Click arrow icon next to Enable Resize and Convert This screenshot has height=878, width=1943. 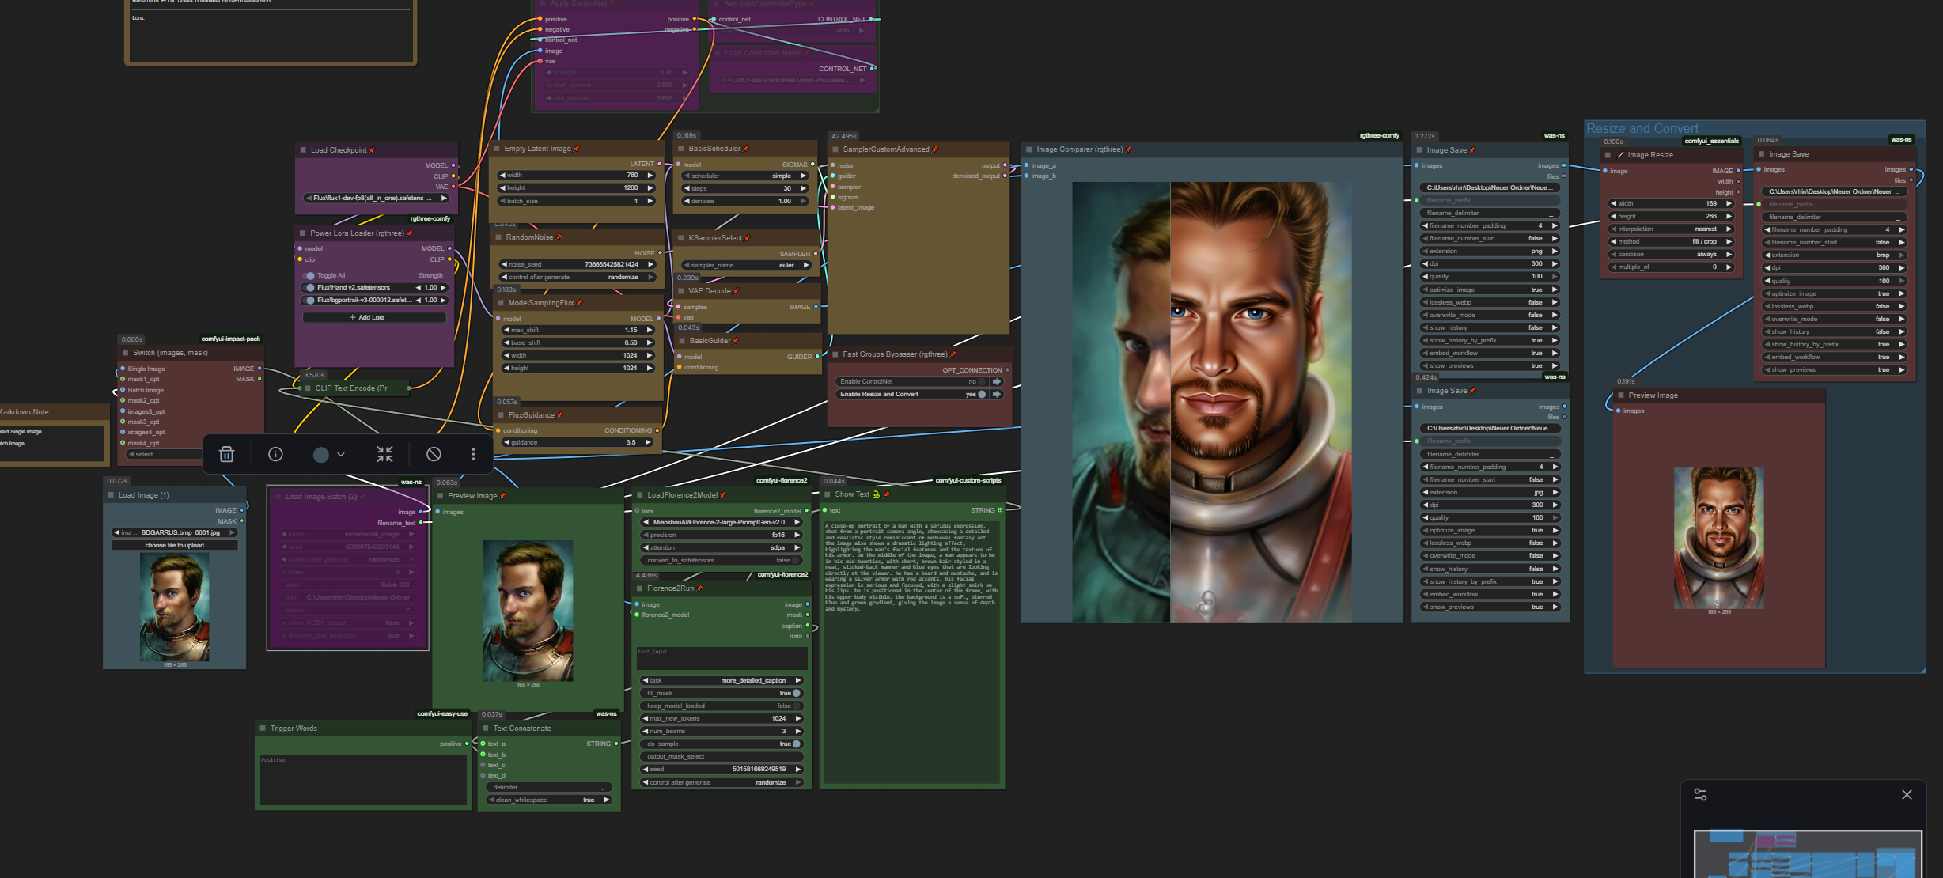click(997, 394)
